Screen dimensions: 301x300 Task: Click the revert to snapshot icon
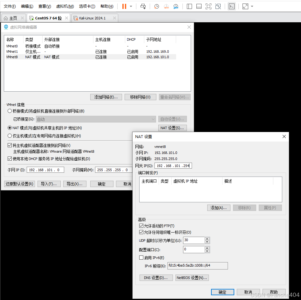(166, 6)
